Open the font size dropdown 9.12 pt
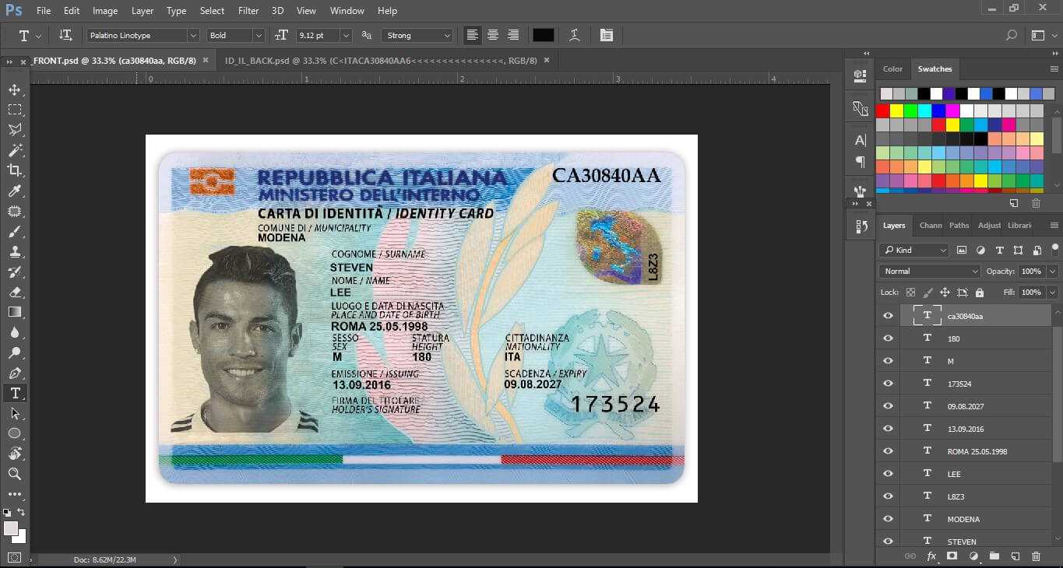 [322, 35]
